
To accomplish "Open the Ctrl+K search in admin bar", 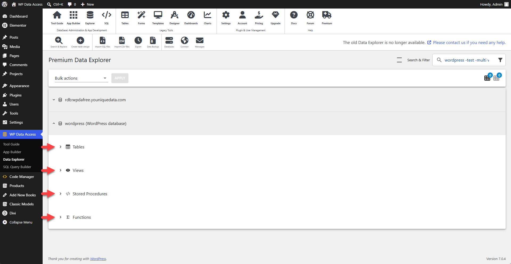I will 55,4.
